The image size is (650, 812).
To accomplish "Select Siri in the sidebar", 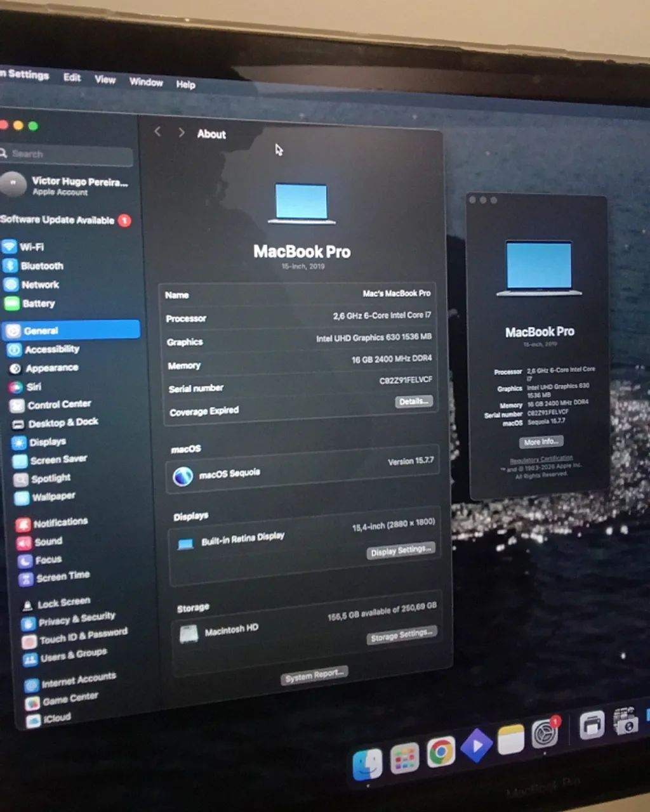I will tap(25, 386).
